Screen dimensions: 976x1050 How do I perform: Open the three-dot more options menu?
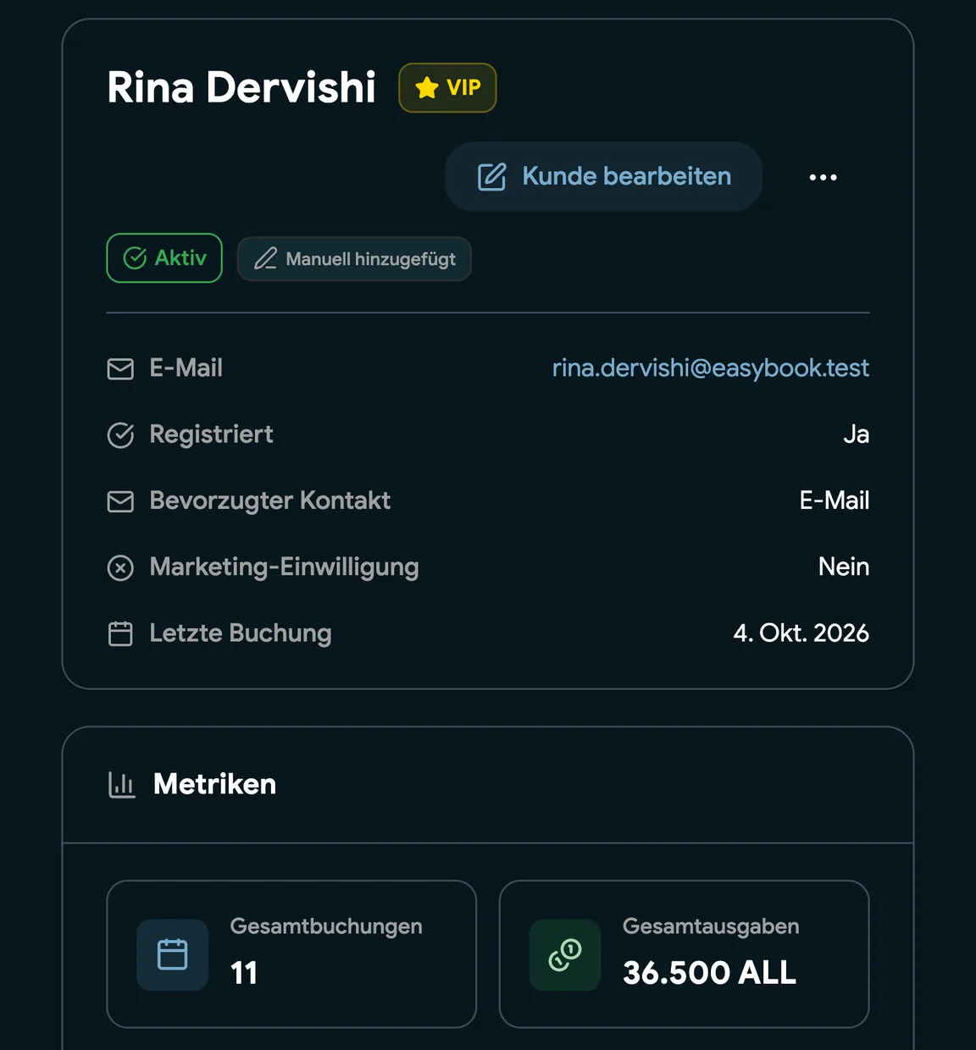(823, 177)
